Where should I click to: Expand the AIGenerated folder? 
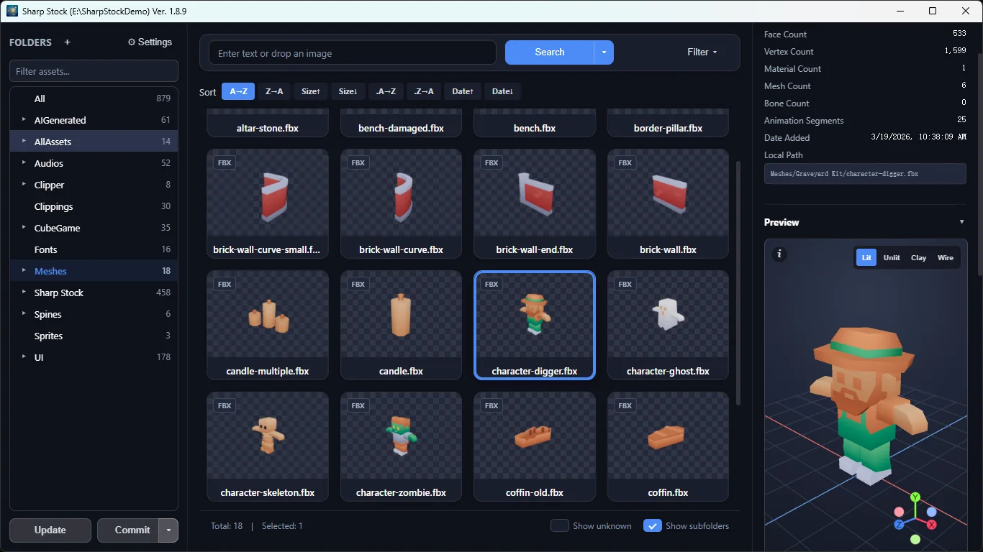pyautogui.click(x=24, y=120)
